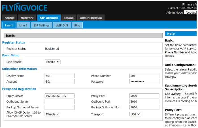Click the 'Override SIP Server' label text
The height and width of the screenshot is (128, 198).
[x=19, y=116]
